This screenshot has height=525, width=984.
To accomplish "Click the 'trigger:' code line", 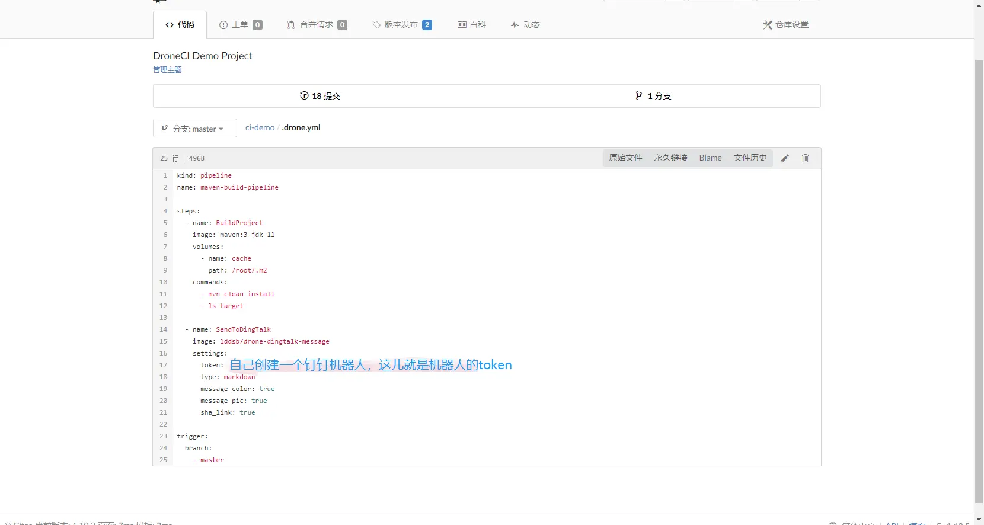I will (x=193, y=436).
